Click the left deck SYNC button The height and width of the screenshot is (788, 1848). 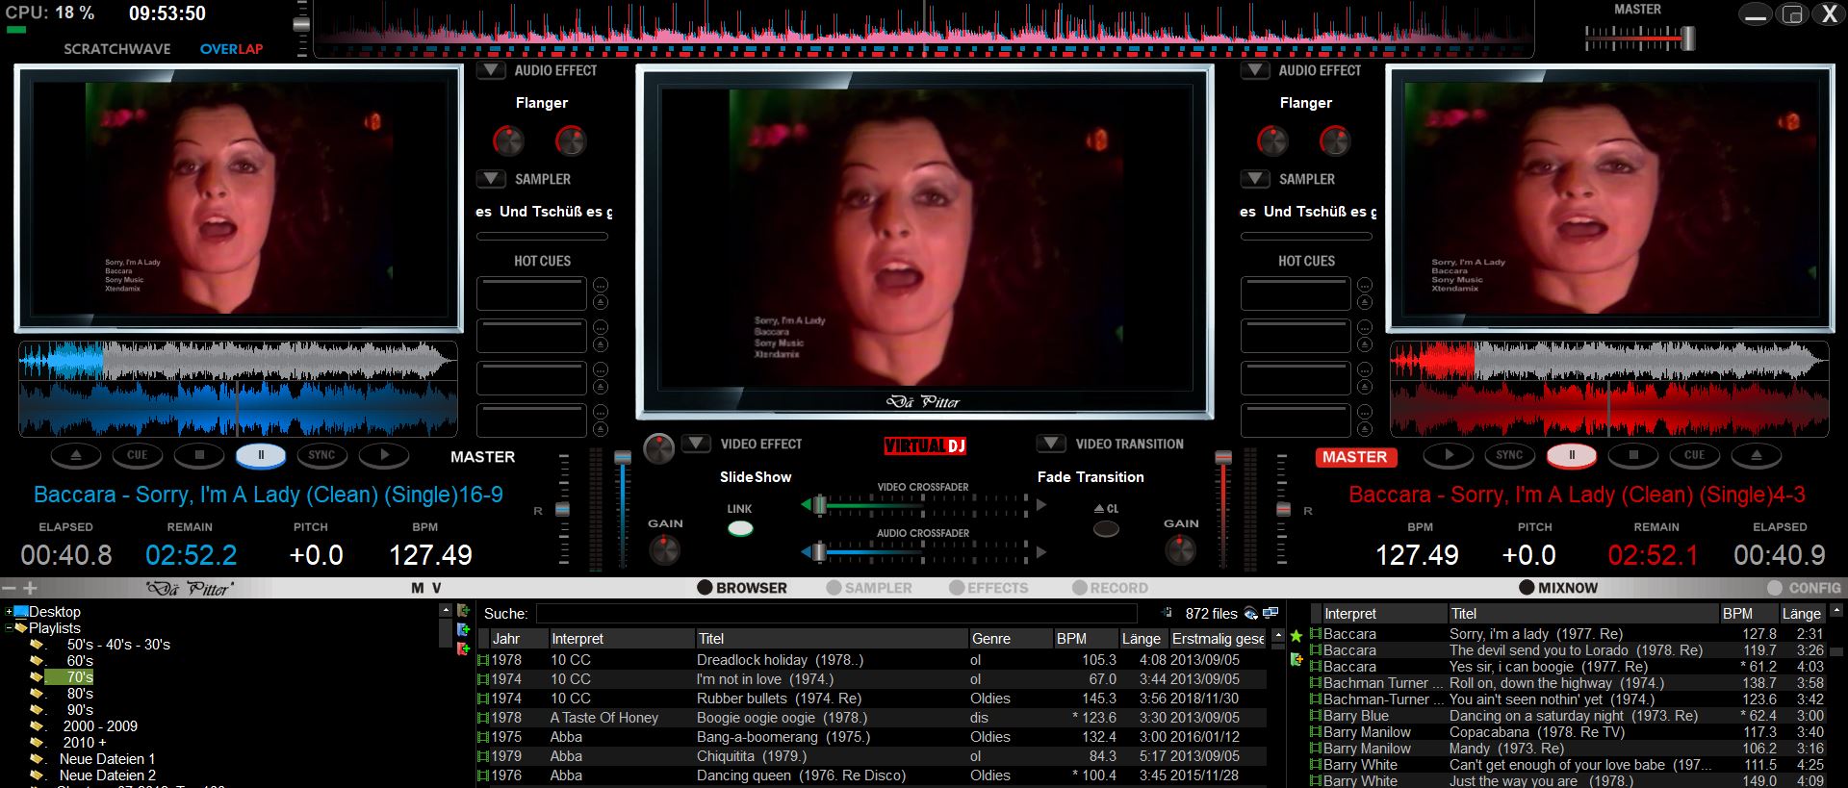click(x=322, y=455)
